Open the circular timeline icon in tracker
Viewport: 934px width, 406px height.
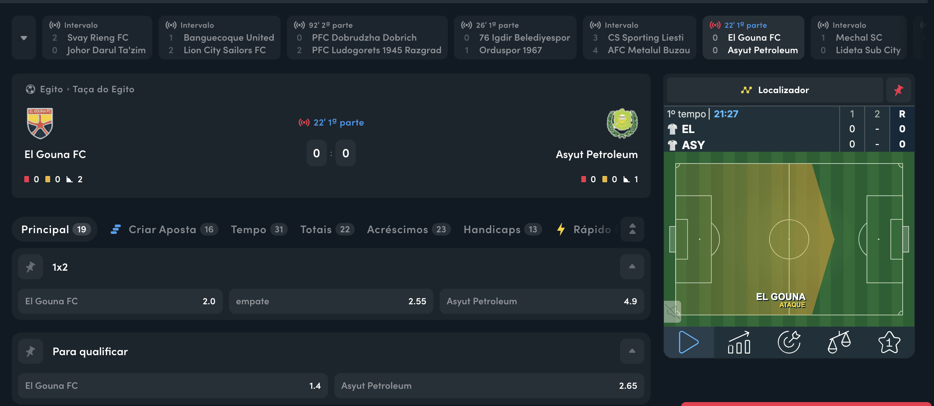coord(789,342)
